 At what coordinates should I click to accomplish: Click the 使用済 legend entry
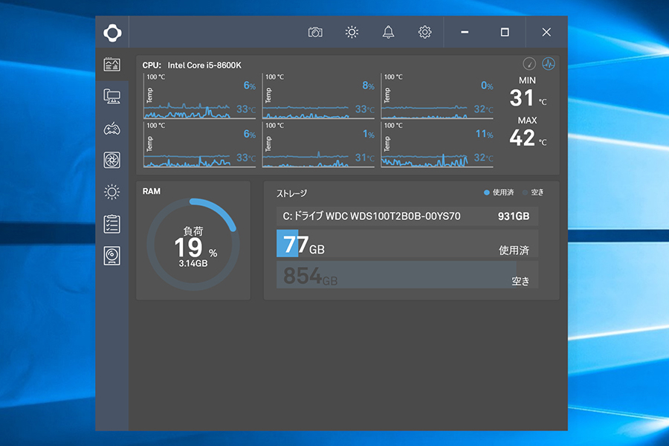499,193
